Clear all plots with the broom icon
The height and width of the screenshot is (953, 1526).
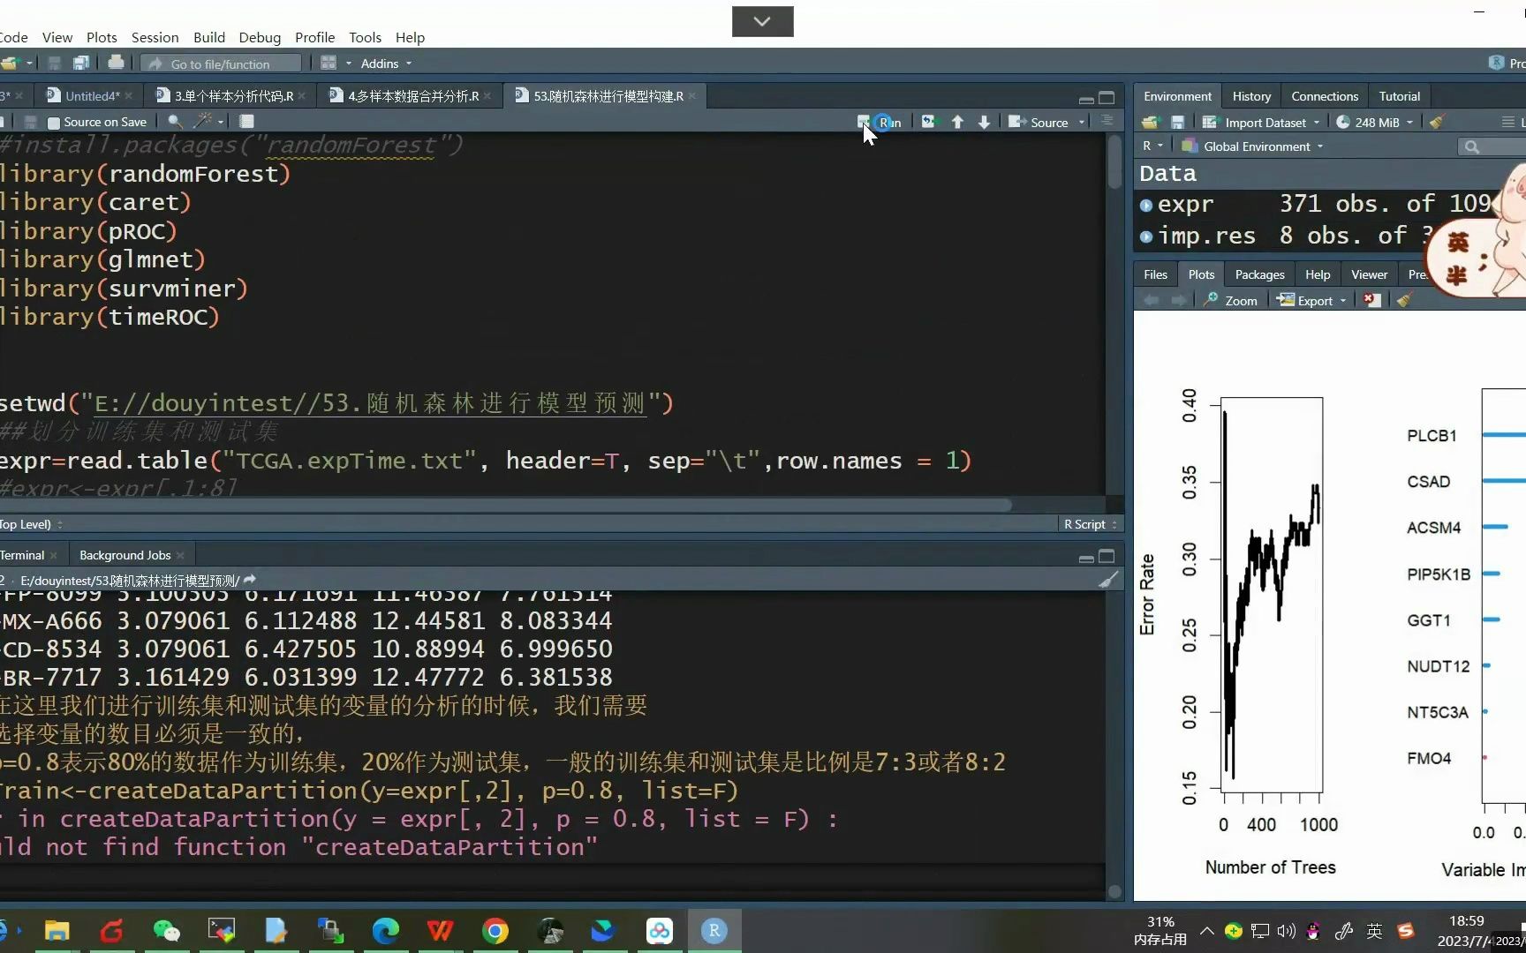tap(1404, 300)
